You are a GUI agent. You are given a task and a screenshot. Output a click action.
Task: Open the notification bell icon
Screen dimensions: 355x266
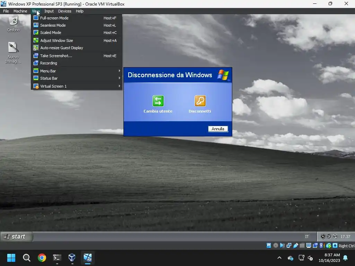346,258
